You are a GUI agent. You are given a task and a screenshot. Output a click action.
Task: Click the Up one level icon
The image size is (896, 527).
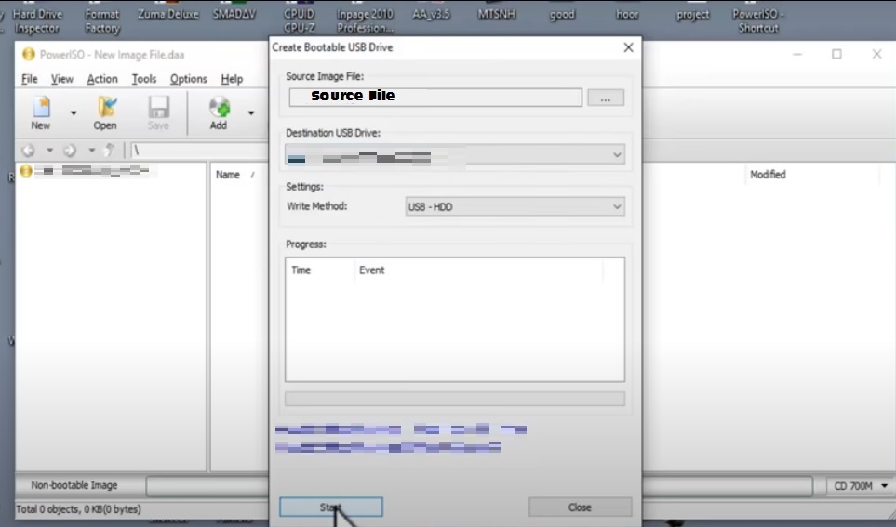(x=109, y=151)
